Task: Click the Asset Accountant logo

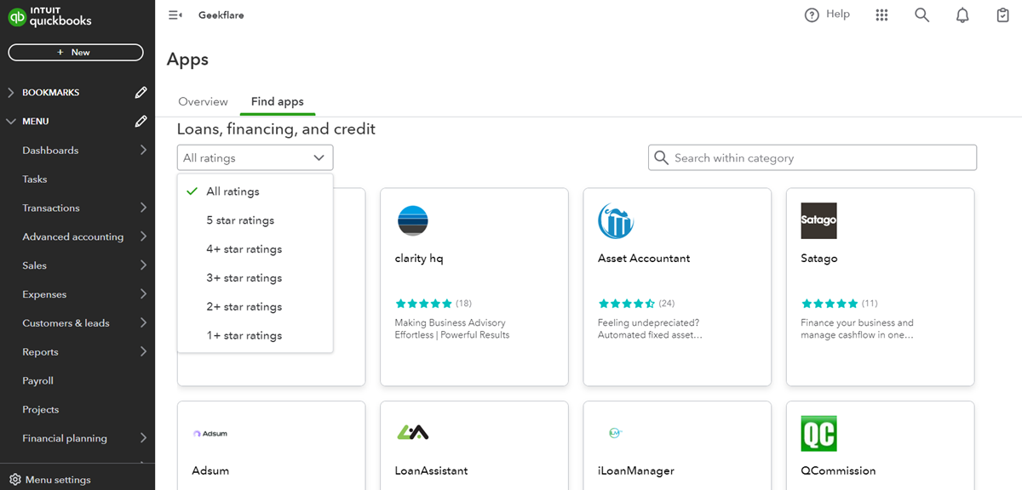Action: pyautogui.click(x=616, y=220)
